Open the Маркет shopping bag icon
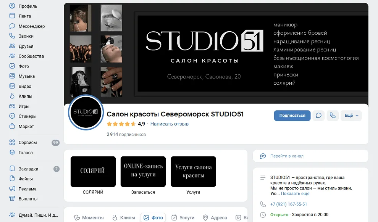The width and height of the screenshot is (378, 222). (12, 126)
